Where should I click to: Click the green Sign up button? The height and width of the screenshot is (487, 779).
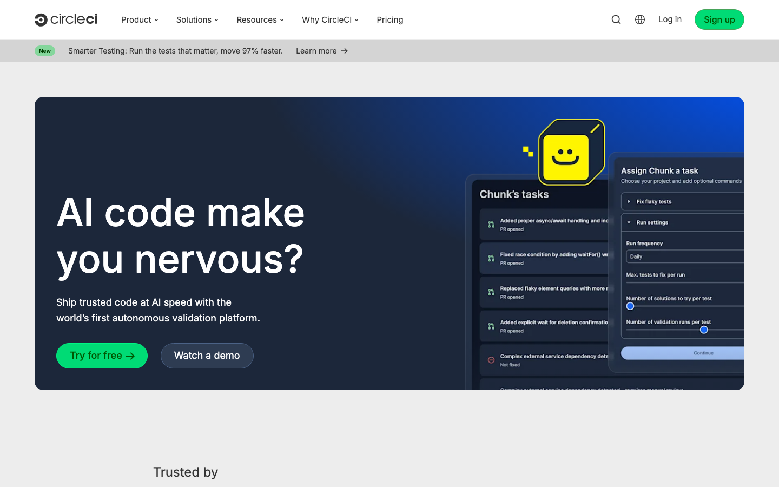[719, 19]
